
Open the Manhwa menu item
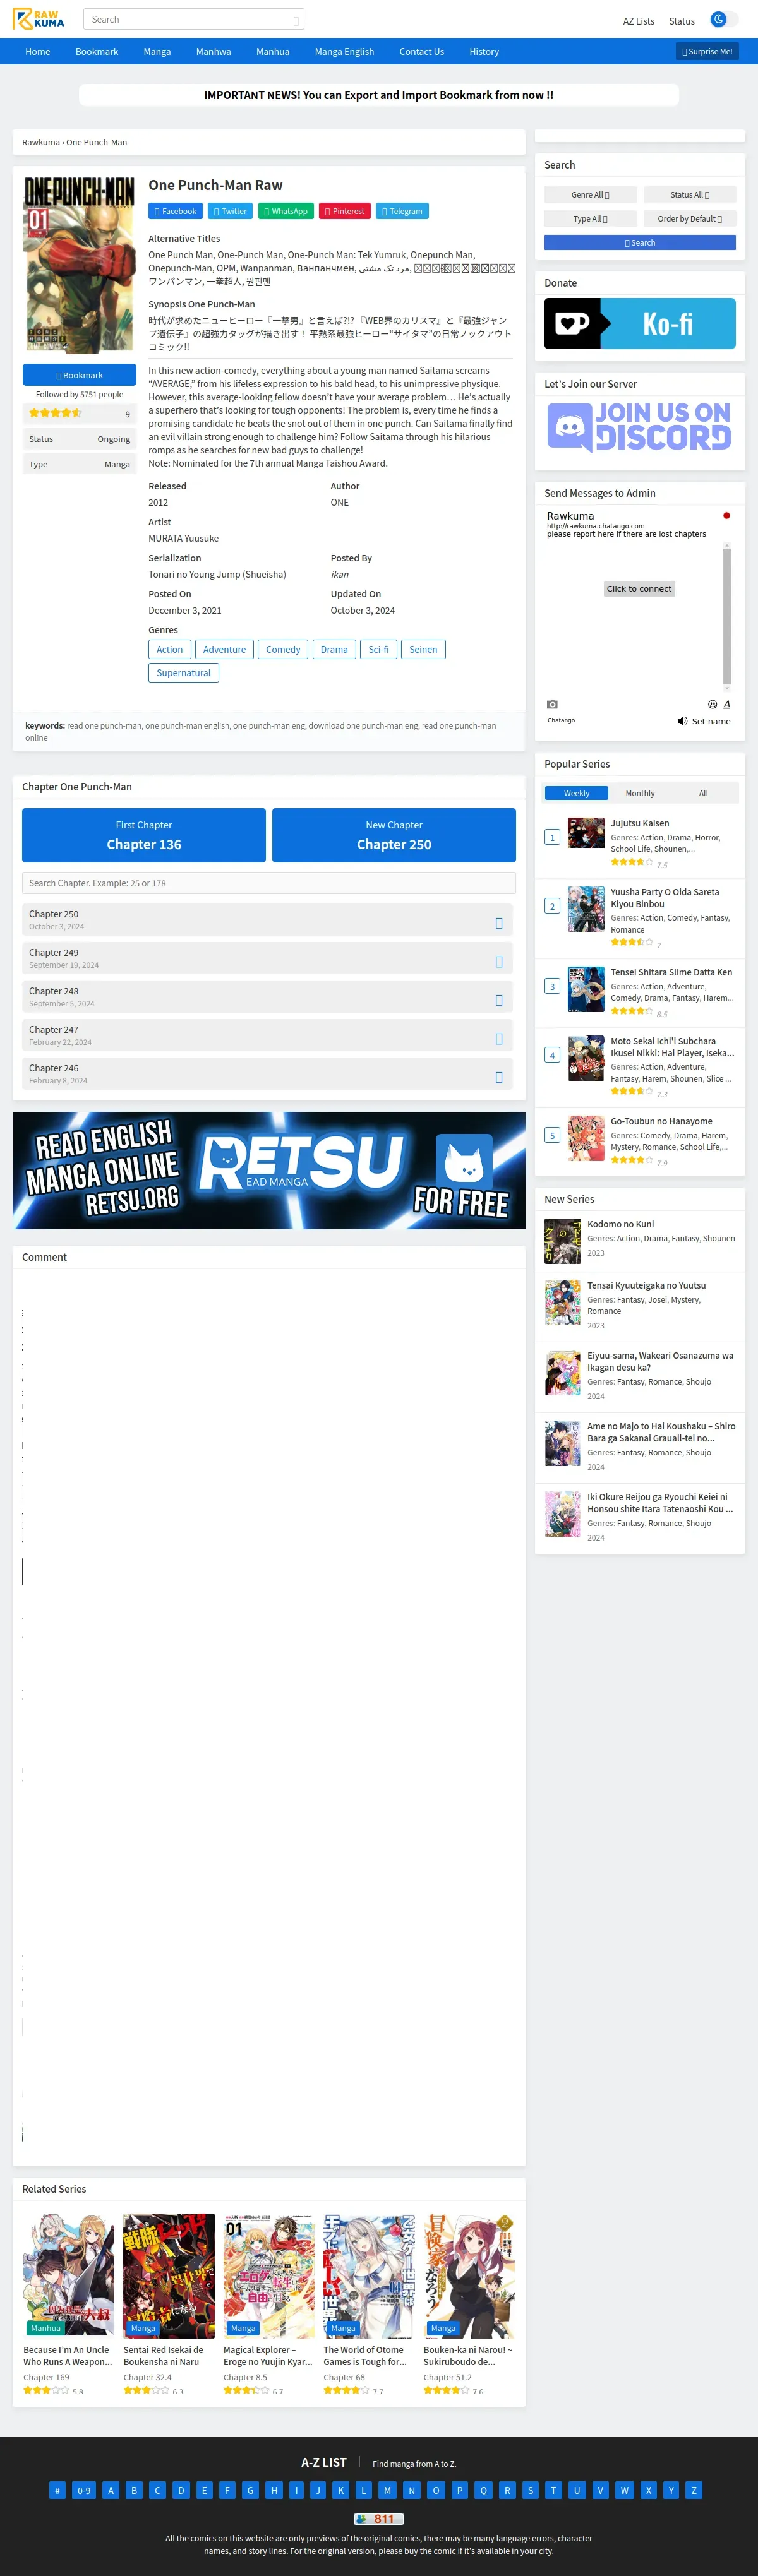tap(213, 51)
